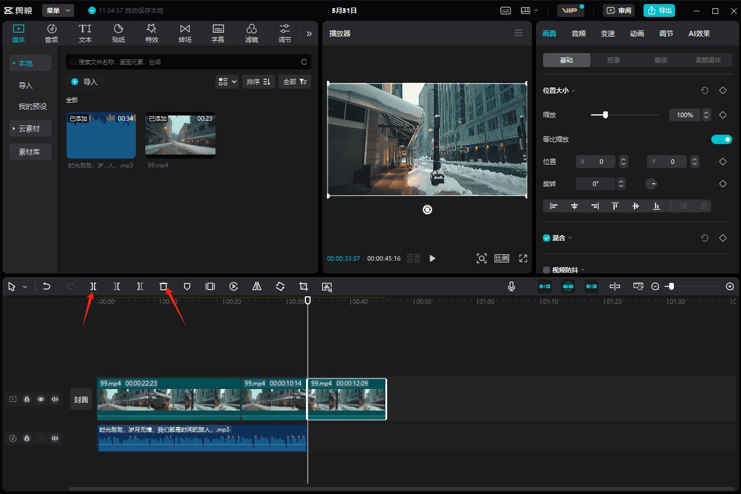The width and height of the screenshot is (741, 494).
Task: Open the media view mode dropdown
Action: 227,82
